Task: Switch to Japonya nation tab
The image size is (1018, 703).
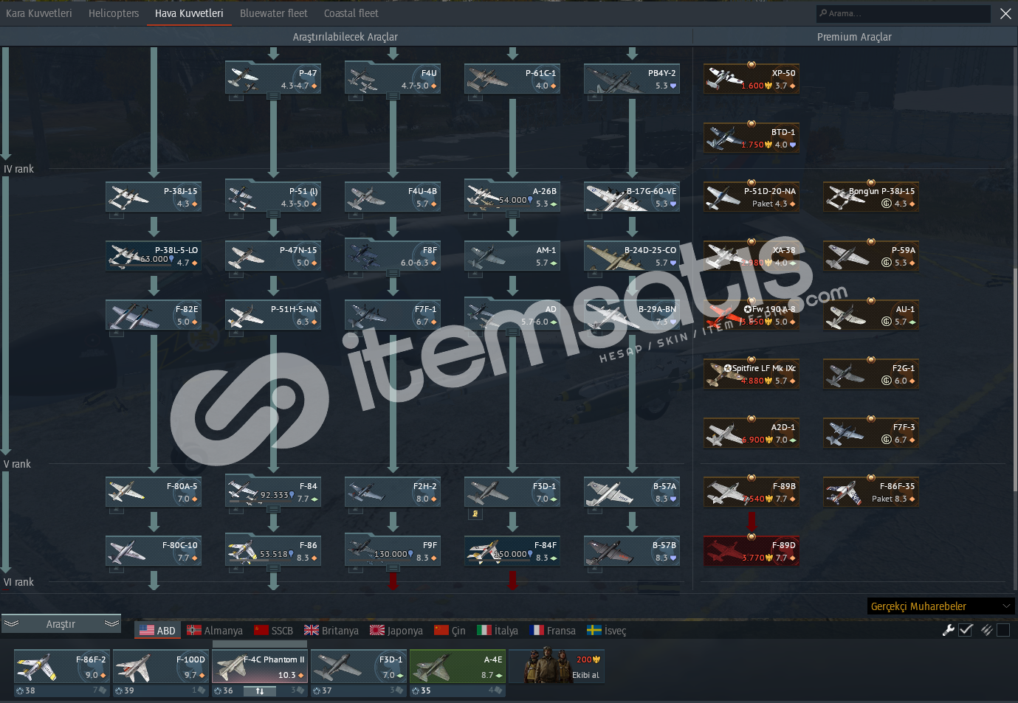Action: (x=396, y=631)
